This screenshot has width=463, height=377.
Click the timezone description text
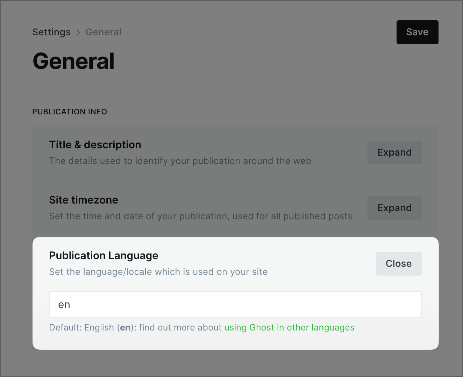tap(200, 216)
